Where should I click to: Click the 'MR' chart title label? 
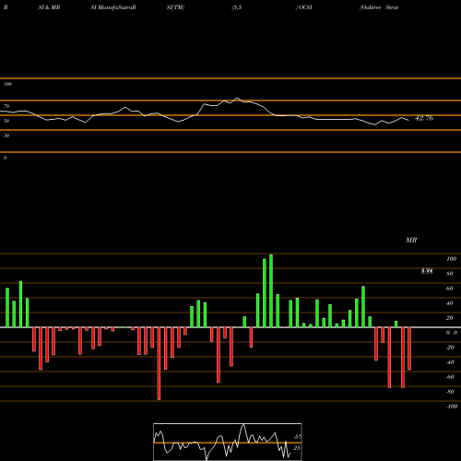click(411, 240)
